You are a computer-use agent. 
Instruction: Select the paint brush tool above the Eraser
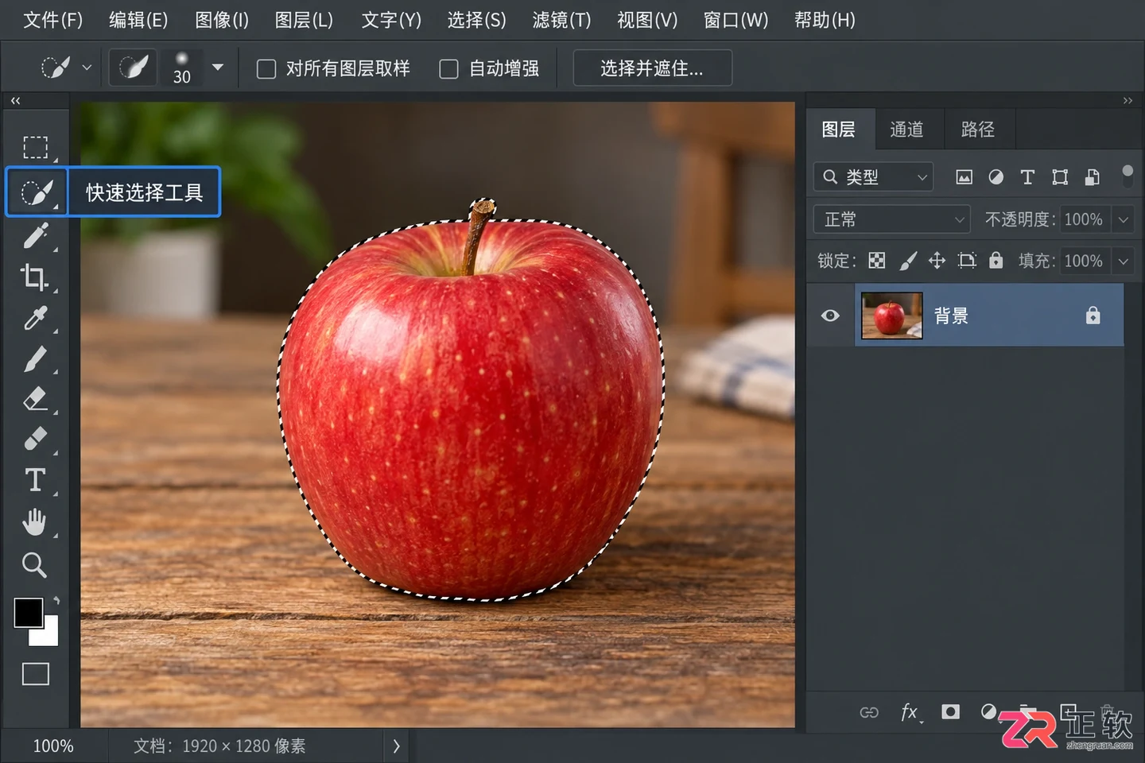point(35,359)
